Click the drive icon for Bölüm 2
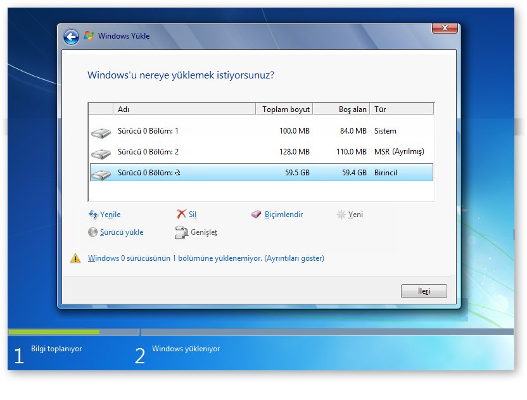This screenshot has height=400, width=527. pos(100,153)
